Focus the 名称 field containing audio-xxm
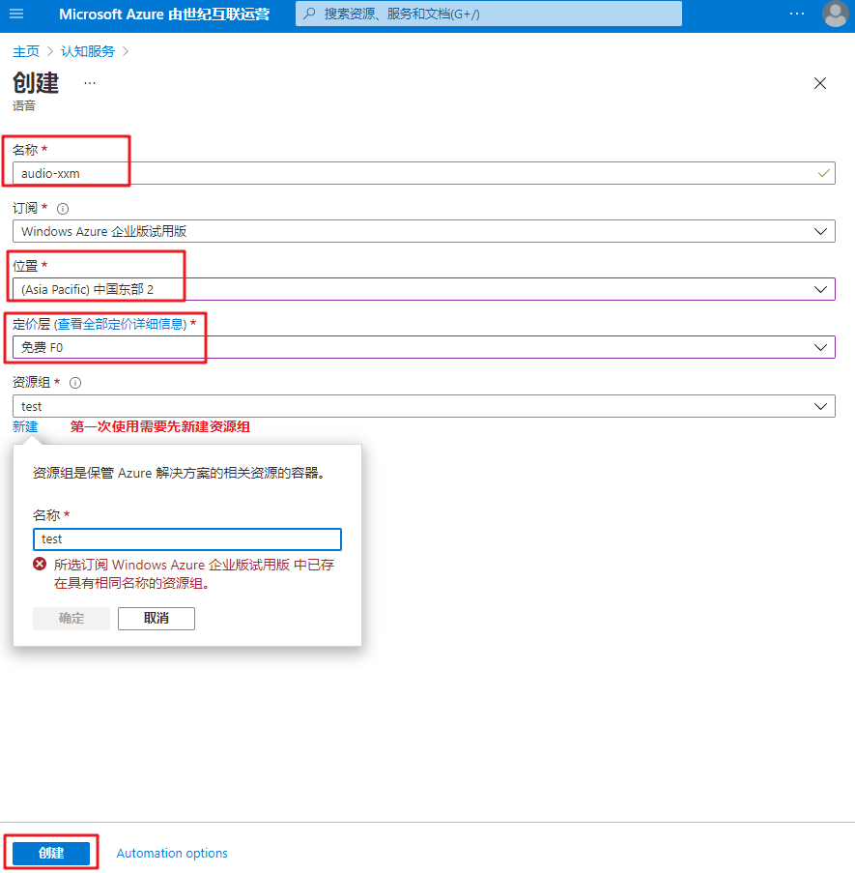Viewport: 855px width, 873px height. [424, 173]
